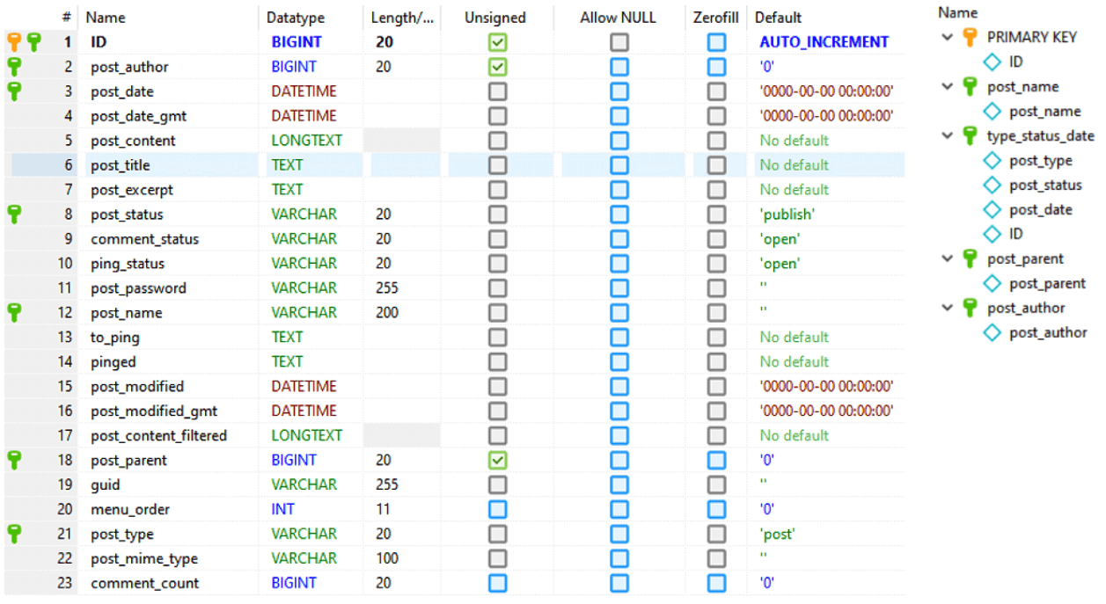Click the indexes panel Name header
The height and width of the screenshot is (604, 1106).
tap(957, 12)
